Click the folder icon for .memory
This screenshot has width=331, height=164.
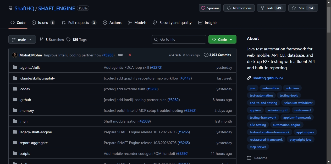(x=15, y=110)
